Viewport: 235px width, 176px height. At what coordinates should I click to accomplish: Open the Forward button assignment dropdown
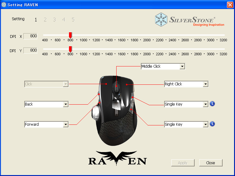[x=66, y=124]
